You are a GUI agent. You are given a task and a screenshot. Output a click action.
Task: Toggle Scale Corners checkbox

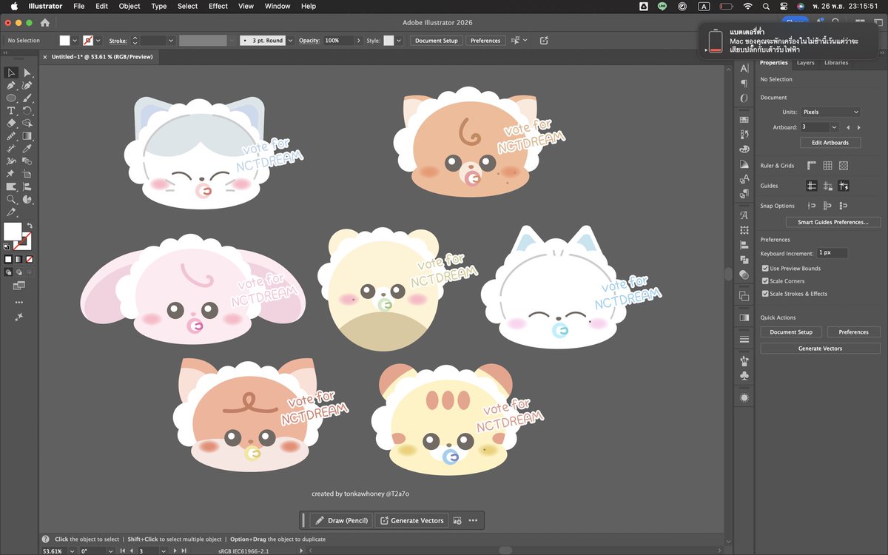[765, 281]
